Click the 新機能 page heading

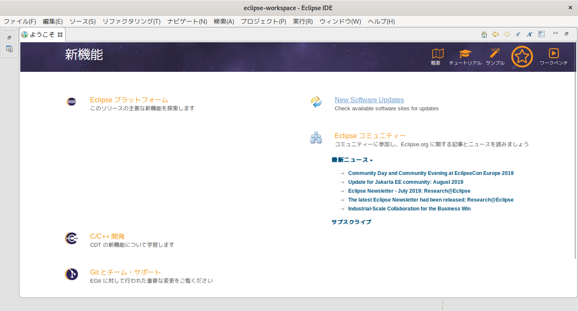click(x=84, y=55)
